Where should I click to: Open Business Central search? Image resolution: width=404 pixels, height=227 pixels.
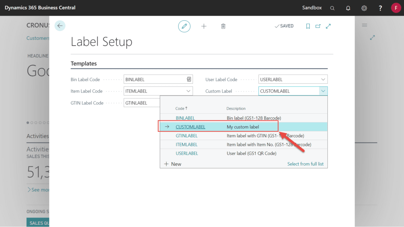332,7
